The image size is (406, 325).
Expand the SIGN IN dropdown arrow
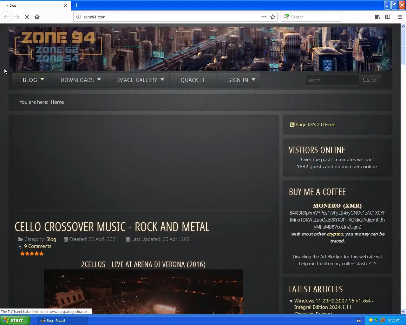pyautogui.click(x=253, y=80)
